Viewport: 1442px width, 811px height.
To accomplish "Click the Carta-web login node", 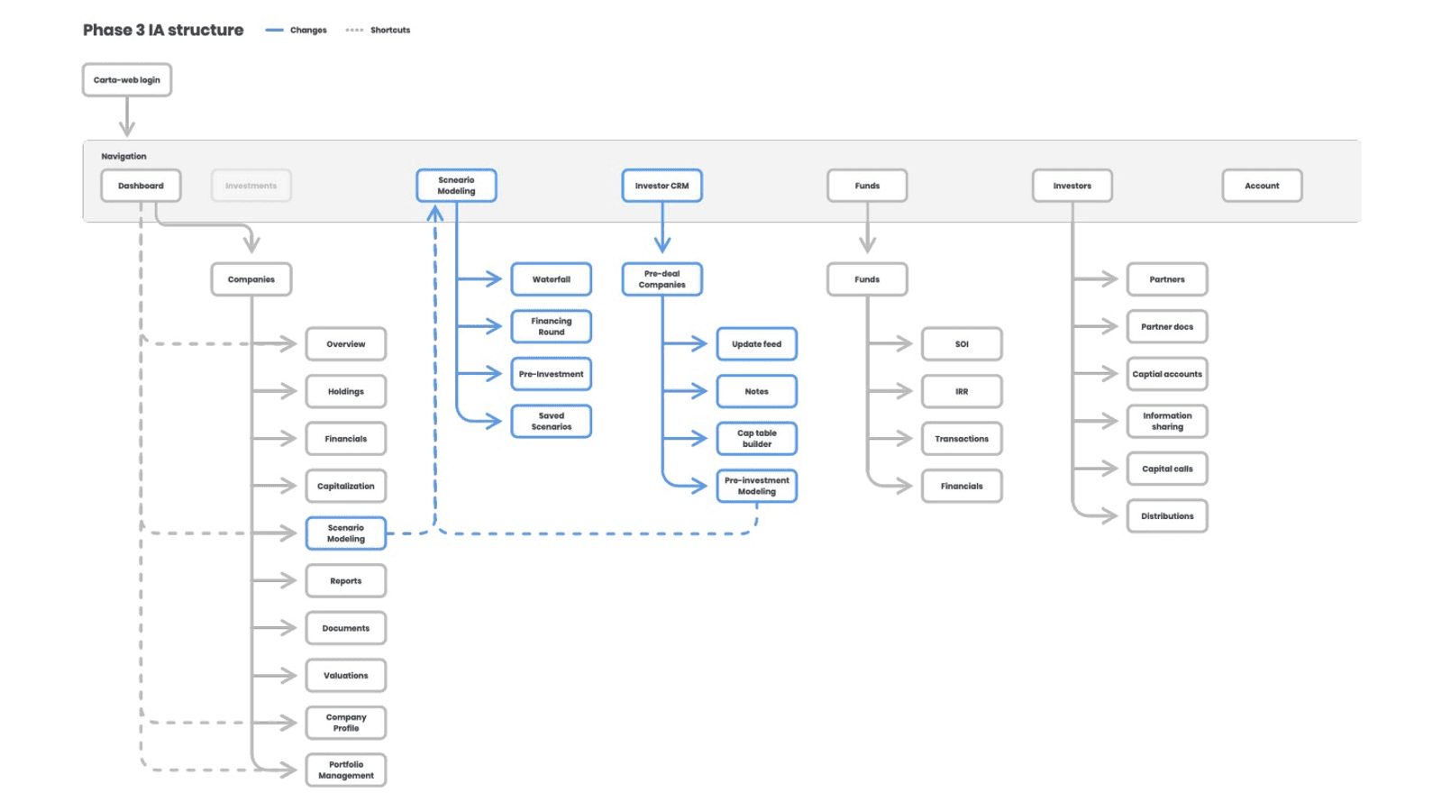I will click(x=127, y=80).
